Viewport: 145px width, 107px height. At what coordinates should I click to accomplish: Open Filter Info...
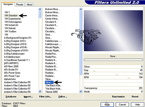[45, 97]
